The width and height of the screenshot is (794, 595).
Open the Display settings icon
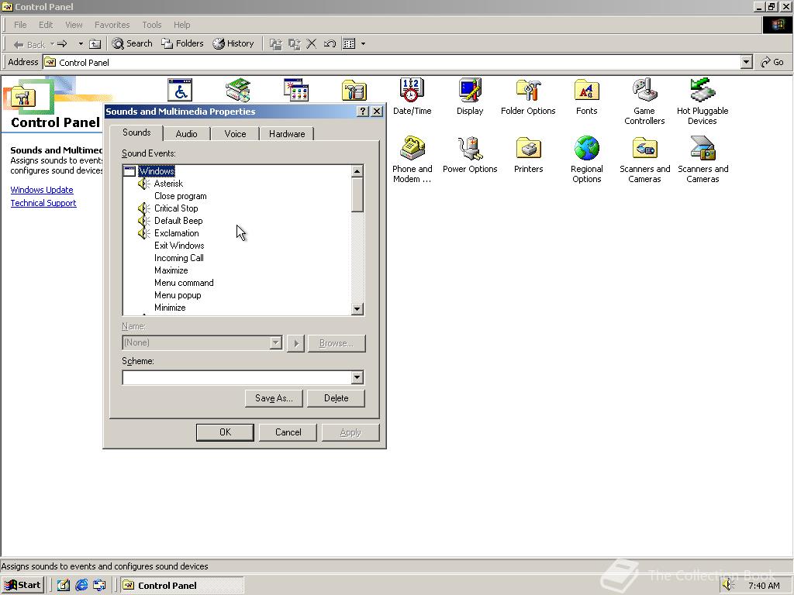coord(470,97)
